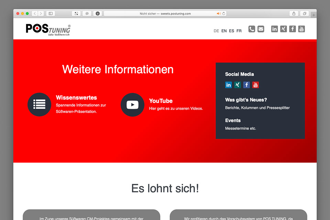Click the green Xing icon under Social Media

click(x=238, y=85)
